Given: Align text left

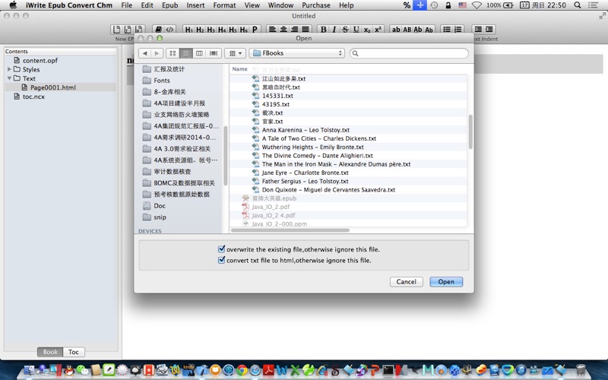Looking at the screenshot, I should click(273, 30).
